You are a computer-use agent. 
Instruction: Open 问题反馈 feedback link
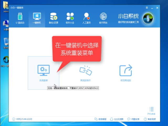[134, 119]
